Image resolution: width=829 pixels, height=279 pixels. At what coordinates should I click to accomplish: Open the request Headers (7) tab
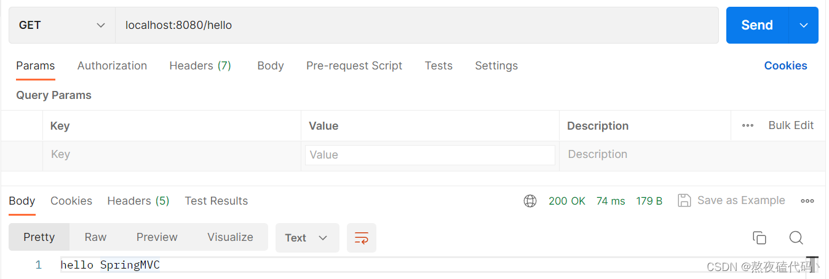tap(200, 66)
